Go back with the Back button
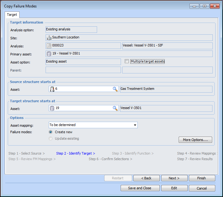This screenshot has width=223, height=197. click(x=146, y=178)
